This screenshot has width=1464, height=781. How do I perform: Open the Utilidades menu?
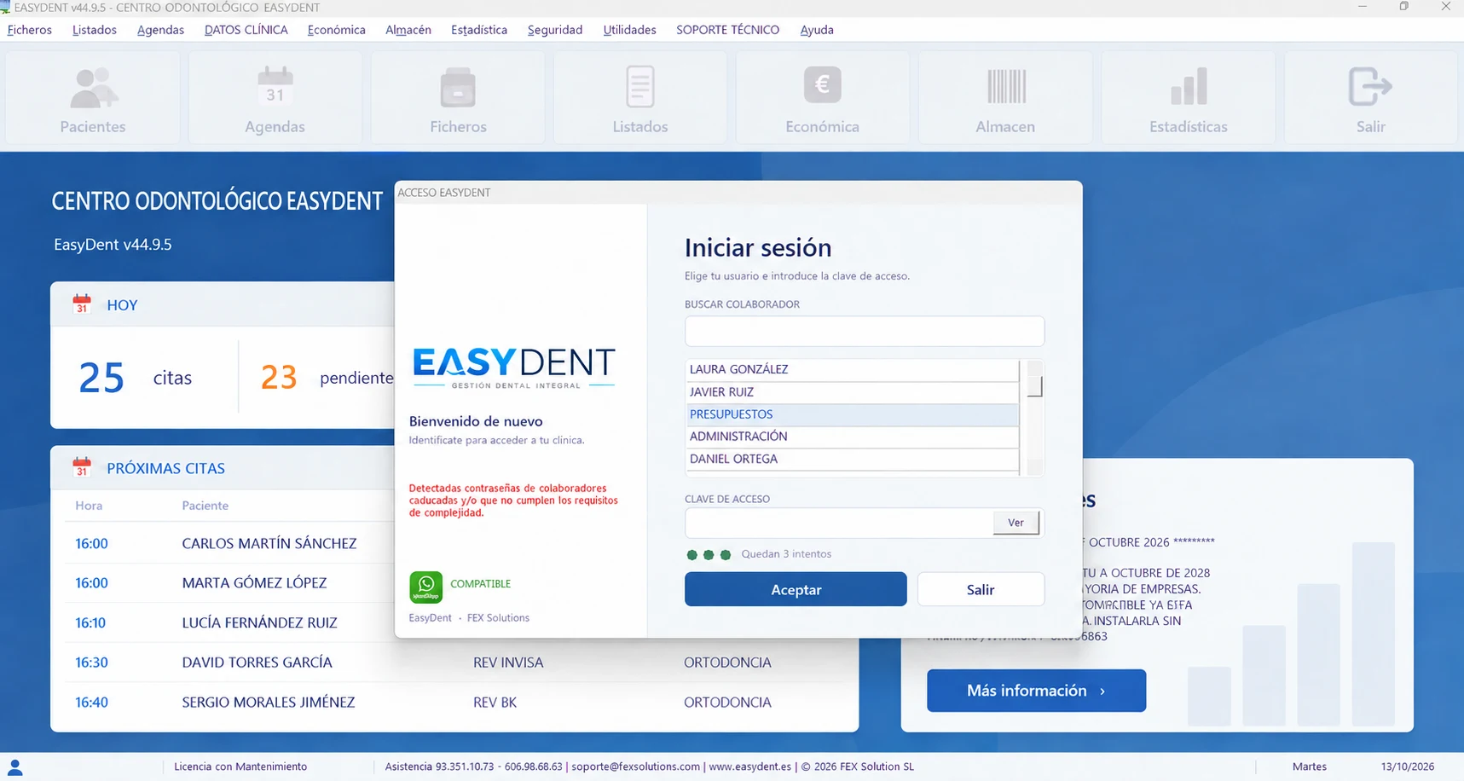coord(630,30)
